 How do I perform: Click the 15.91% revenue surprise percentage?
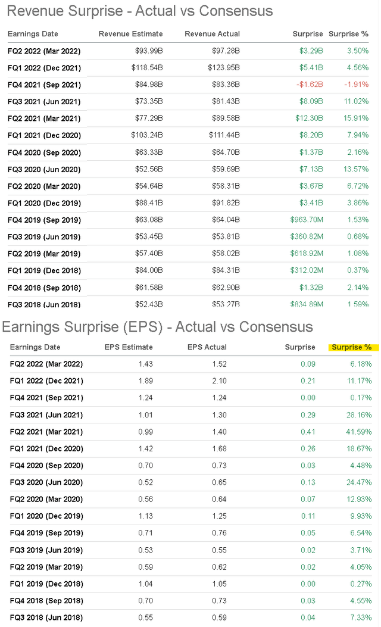click(357, 118)
